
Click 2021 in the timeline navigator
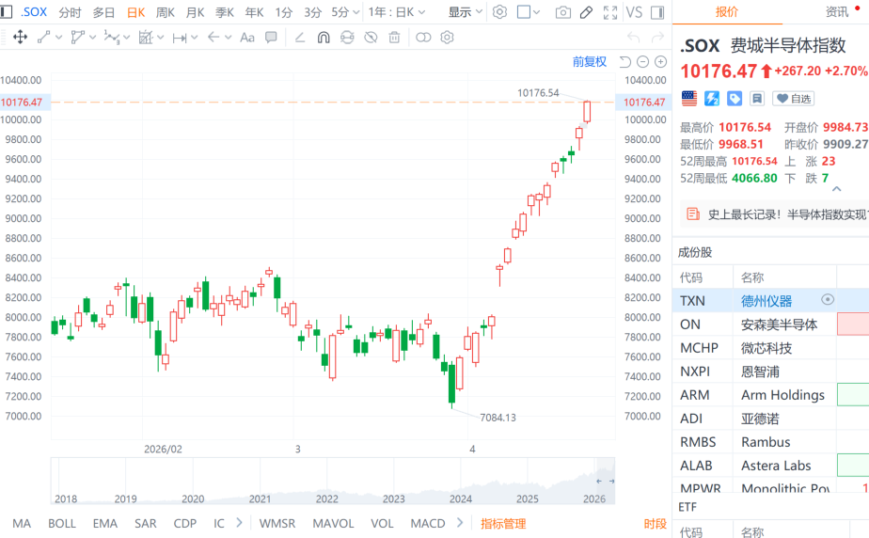point(261,498)
